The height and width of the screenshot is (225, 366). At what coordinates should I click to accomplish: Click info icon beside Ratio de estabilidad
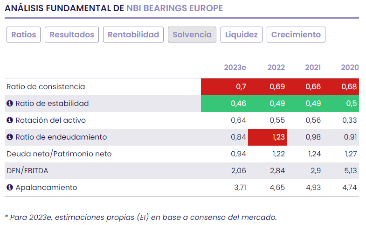click(x=10, y=104)
